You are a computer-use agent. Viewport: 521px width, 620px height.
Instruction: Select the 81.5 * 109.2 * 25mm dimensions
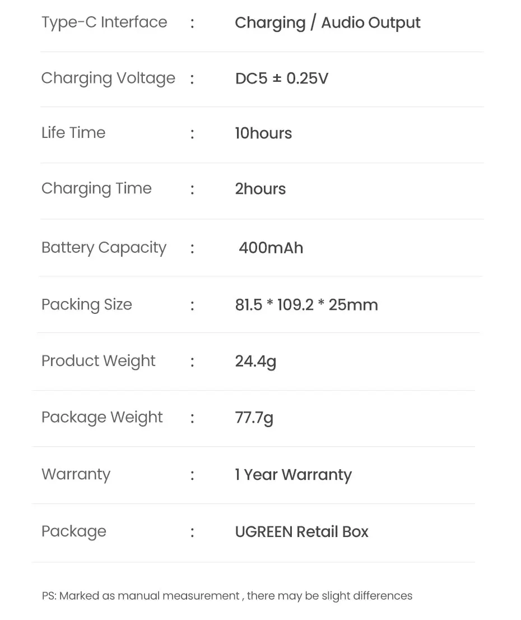(x=306, y=305)
